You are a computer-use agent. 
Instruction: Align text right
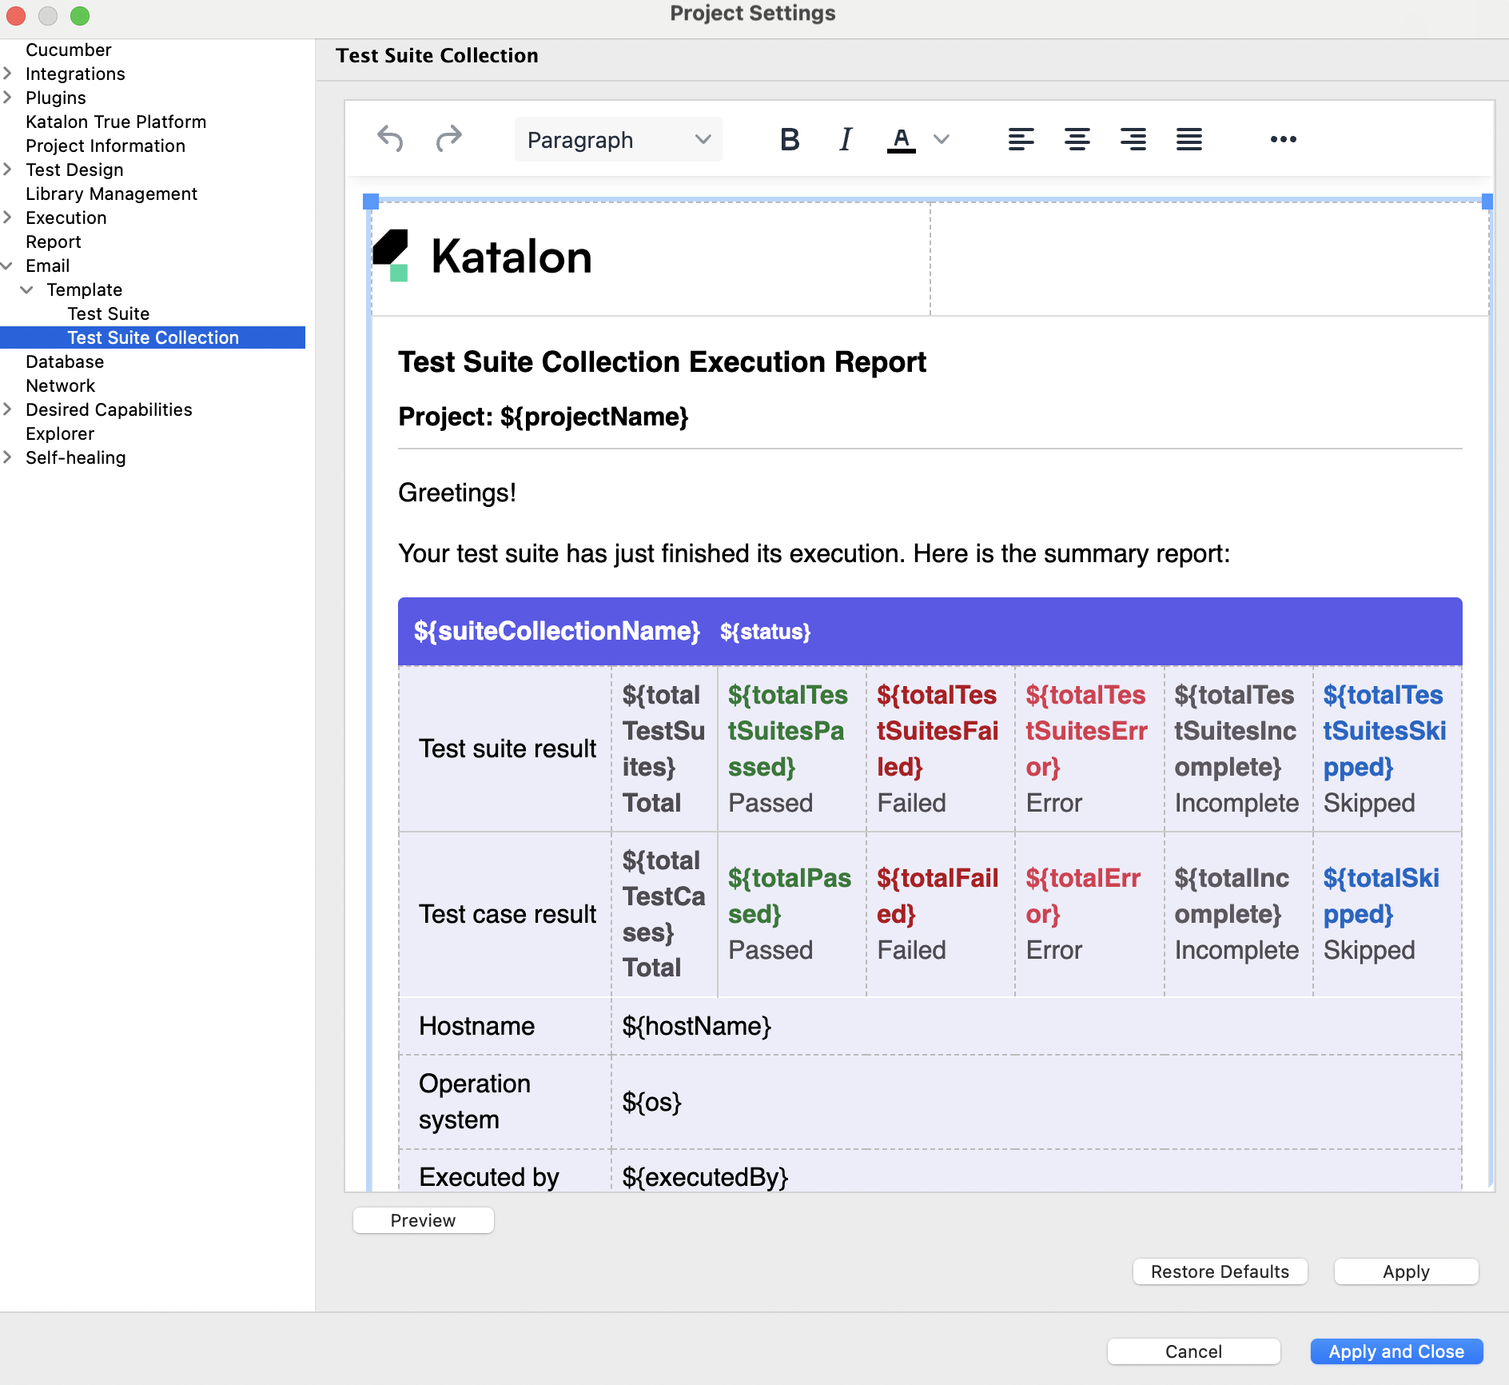(x=1133, y=139)
